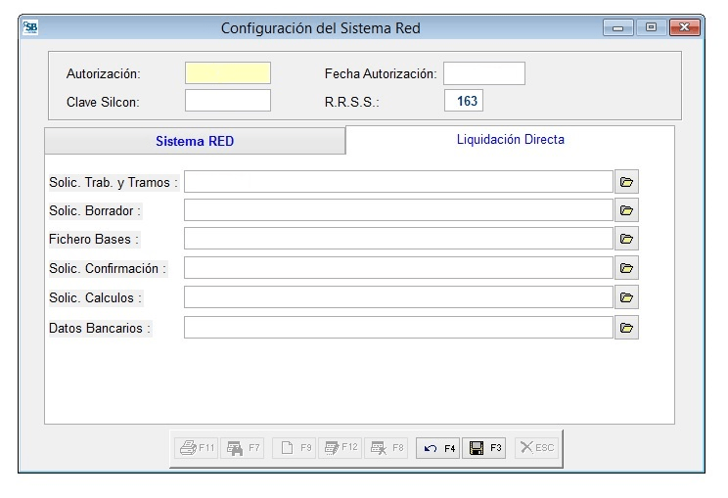Close the Configuración del Sistema Red window
Screen dimensions: 728x498
coord(684,27)
